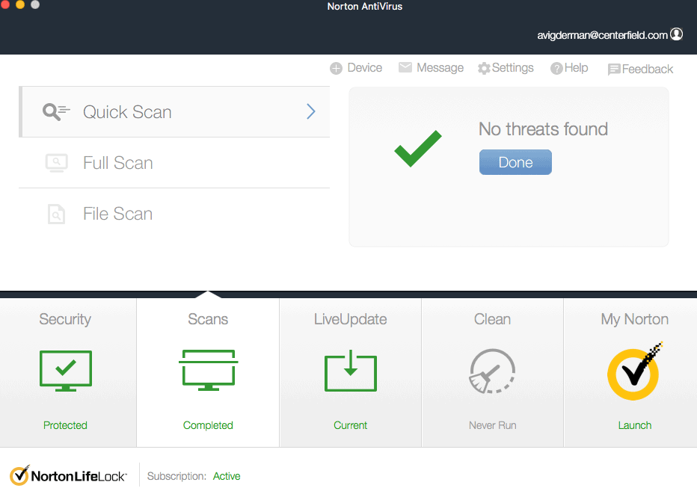Viewport: 697px width, 491px height.
Task: Expand the Quick Scan details chevron
Action: pos(310,111)
